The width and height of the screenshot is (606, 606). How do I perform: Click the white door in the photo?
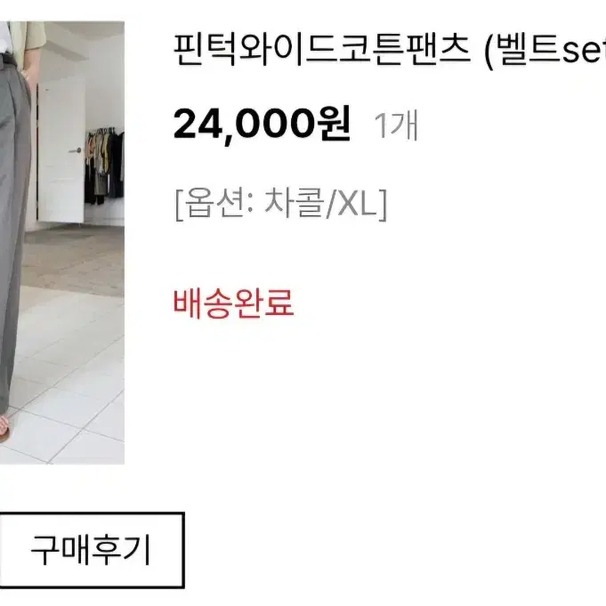[61, 150]
